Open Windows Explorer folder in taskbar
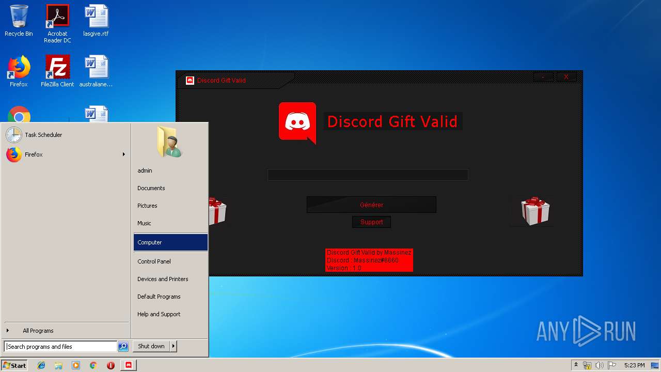This screenshot has width=661, height=372. click(x=58, y=365)
